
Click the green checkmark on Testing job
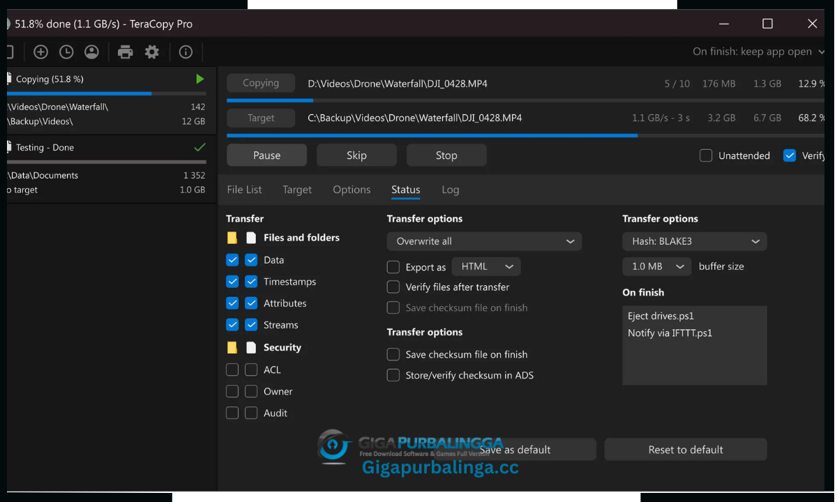[199, 147]
